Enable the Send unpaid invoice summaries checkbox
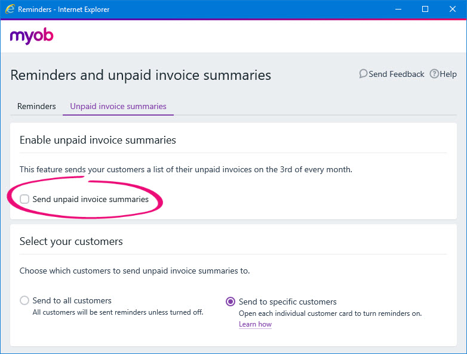The image size is (467, 354). [24, 199]
